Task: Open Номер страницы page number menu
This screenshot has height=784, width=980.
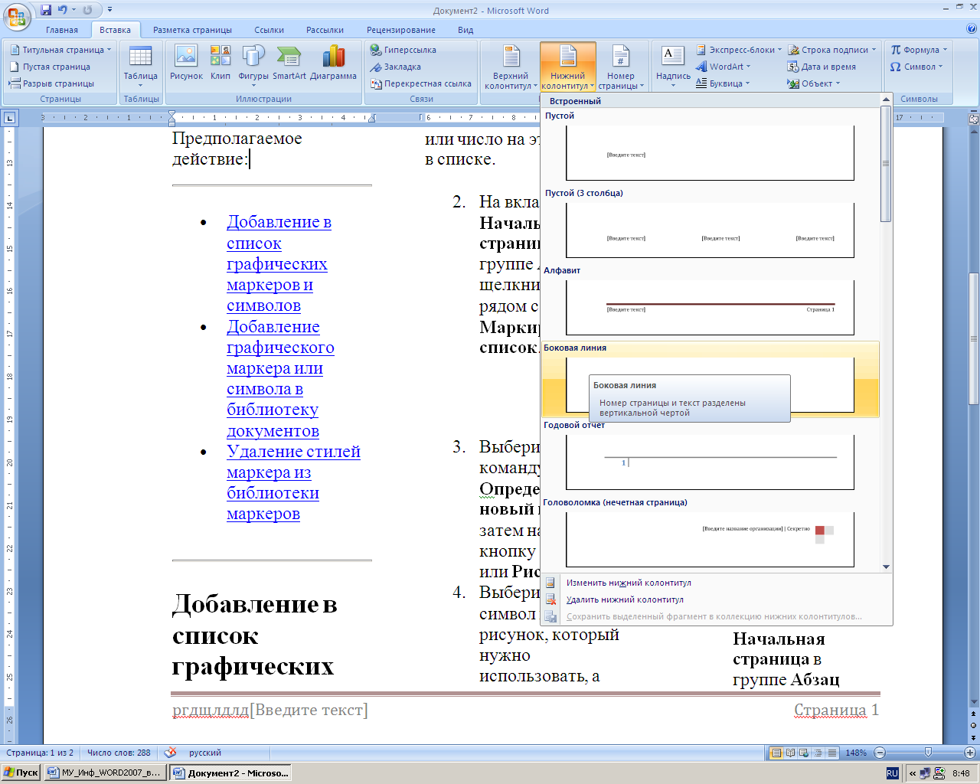Action: pos(621,67)
